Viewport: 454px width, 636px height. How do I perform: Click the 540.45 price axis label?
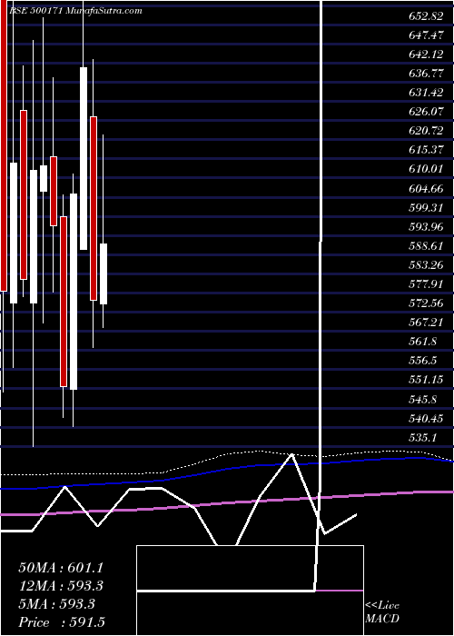(x=426, y=419)
